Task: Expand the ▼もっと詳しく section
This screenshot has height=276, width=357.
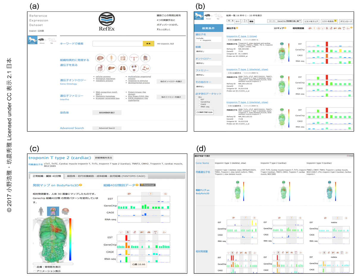Action: [164, 29]
